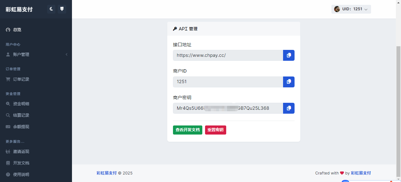
Task: Open the UID: 1251 user dropdown
Action: click(351, 9)
